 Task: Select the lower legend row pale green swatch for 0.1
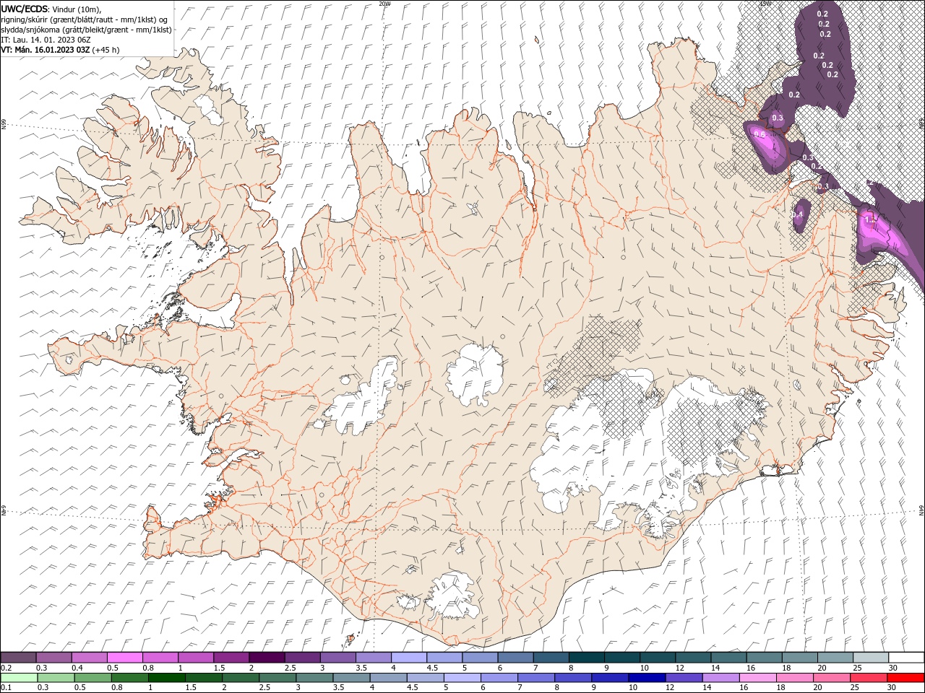click(x=19, y=677)
